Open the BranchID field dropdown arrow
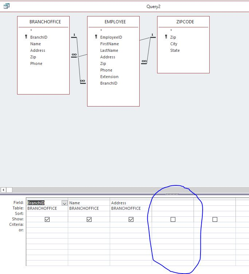 click(x=65, y=203)
